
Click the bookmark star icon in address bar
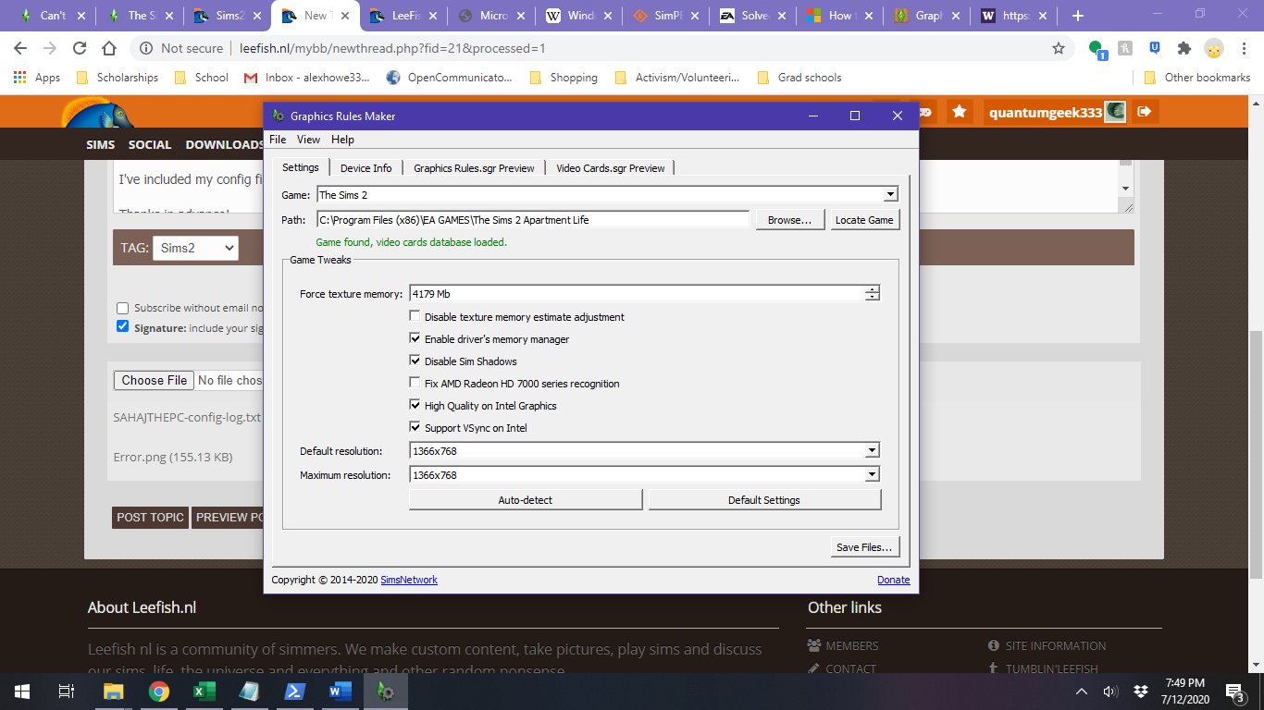point(1059,48)
